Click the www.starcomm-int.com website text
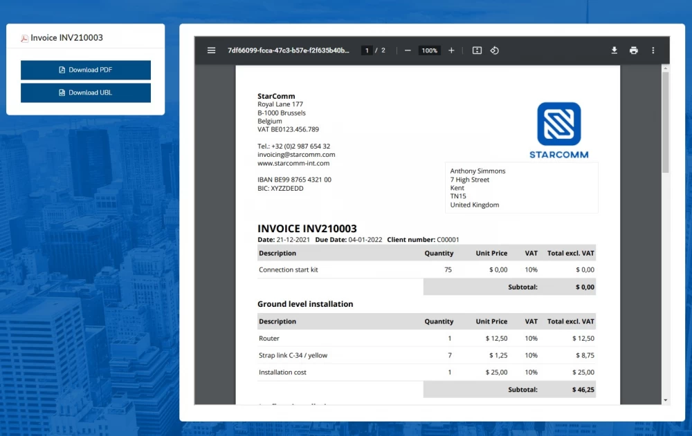Viewport: 692px width, 436px height. tap(293, 163)
